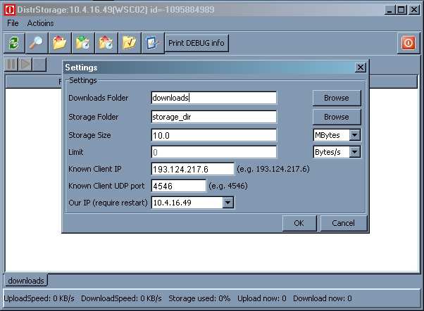Image resolution: width=424 pixels, height=311 pixels.
Task: Expand the Limit Bytes/s unit dropdown
Action: click(x=354, y=151)
